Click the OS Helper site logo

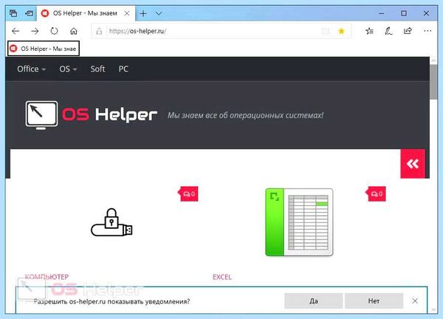click(x=91, y=115)
